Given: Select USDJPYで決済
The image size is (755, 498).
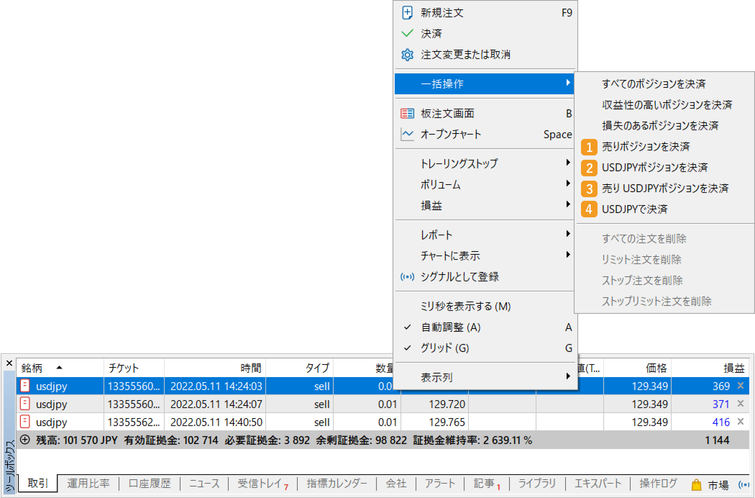Looking at the screenshot, I should [665, 209].
